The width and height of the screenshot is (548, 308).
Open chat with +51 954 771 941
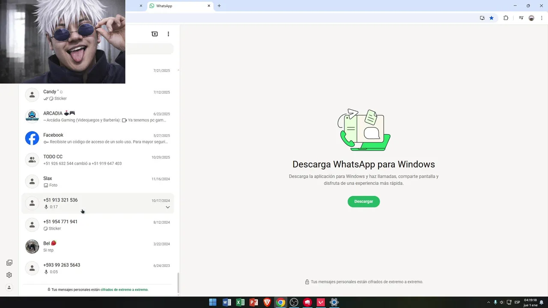98,225
